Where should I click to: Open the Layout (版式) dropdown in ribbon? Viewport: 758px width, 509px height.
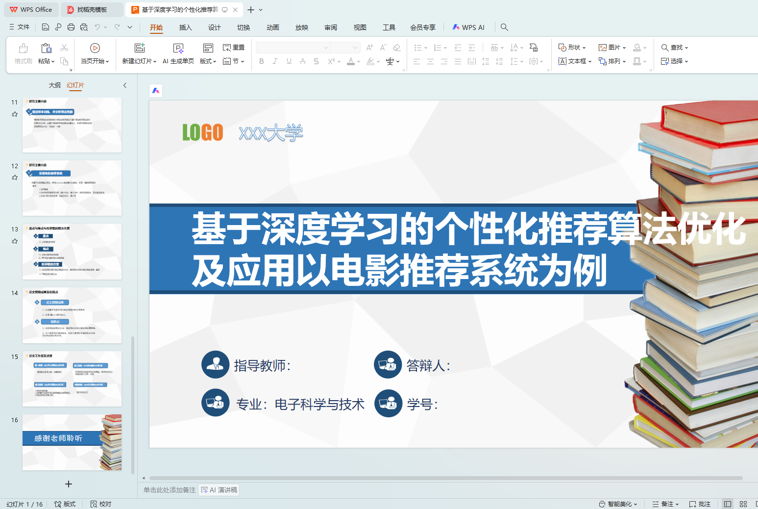click(x=208, y=61)
